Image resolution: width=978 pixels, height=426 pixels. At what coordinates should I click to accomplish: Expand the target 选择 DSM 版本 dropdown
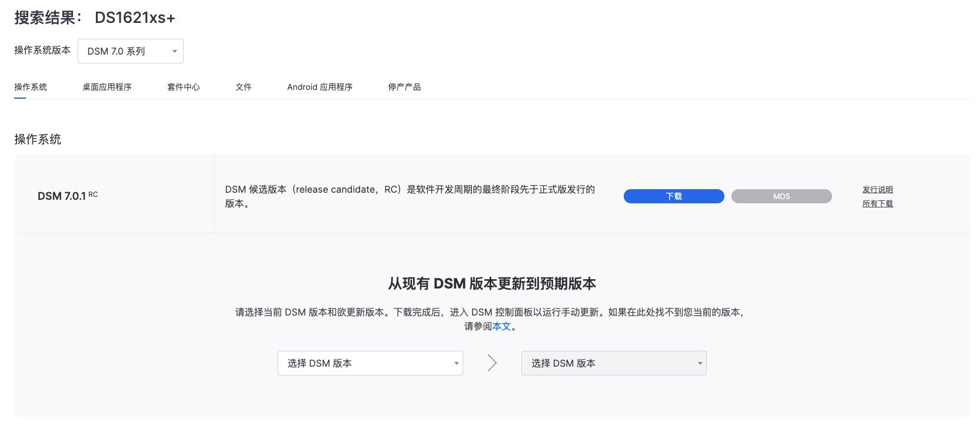click(614, 363)
